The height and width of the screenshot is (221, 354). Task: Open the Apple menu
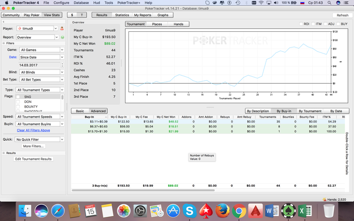point(7,3)
